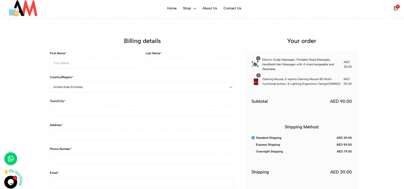Screen dimensions: 404x189
Task: Click into the Town/City field
Action: 143,111
